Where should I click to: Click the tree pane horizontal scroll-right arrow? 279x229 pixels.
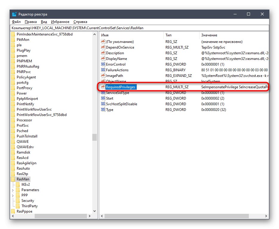(x=90, y=216)
